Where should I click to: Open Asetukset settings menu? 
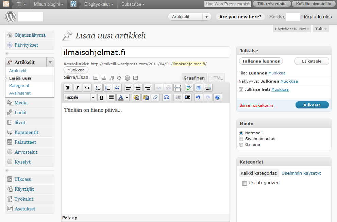click(x=25, y=209)
